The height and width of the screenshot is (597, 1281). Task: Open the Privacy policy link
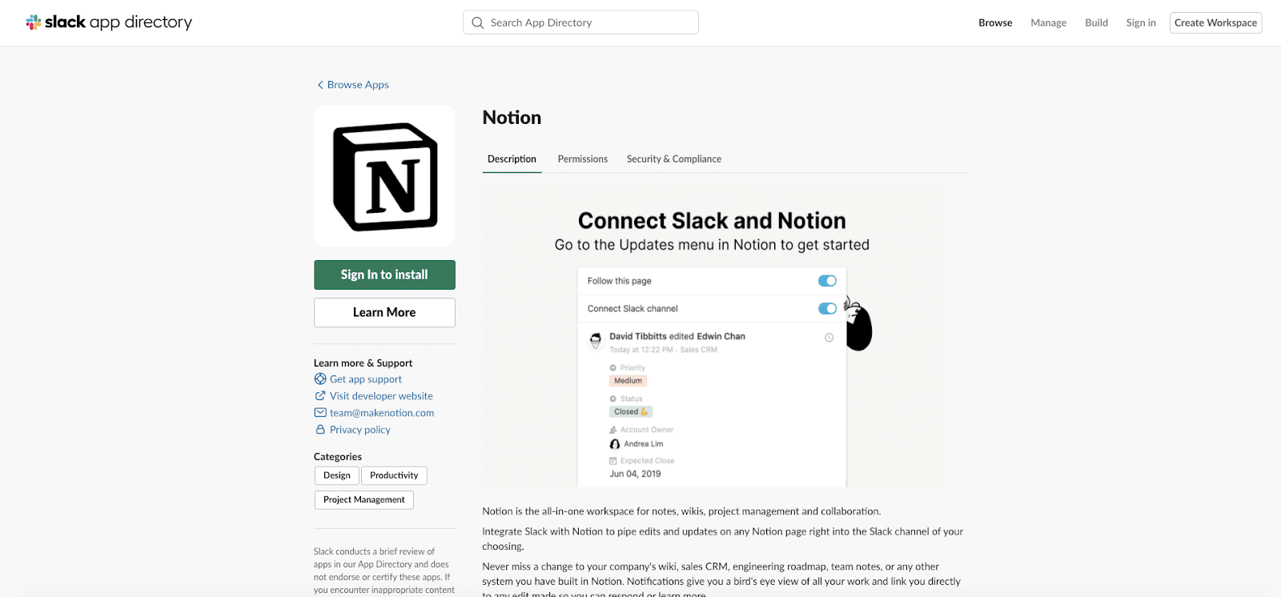360,430
